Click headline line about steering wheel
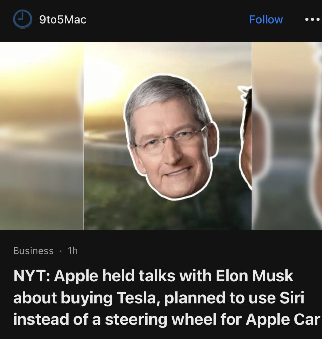The width and height of the screenshot is (322, 339). 167,319
